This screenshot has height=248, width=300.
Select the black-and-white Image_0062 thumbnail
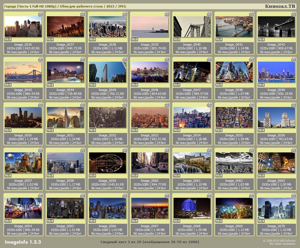click(x=234, y=162)
